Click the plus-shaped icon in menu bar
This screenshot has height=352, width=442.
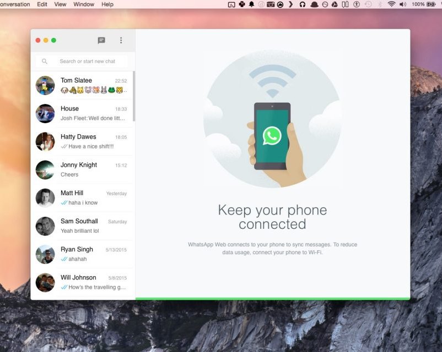pos(242,4)
